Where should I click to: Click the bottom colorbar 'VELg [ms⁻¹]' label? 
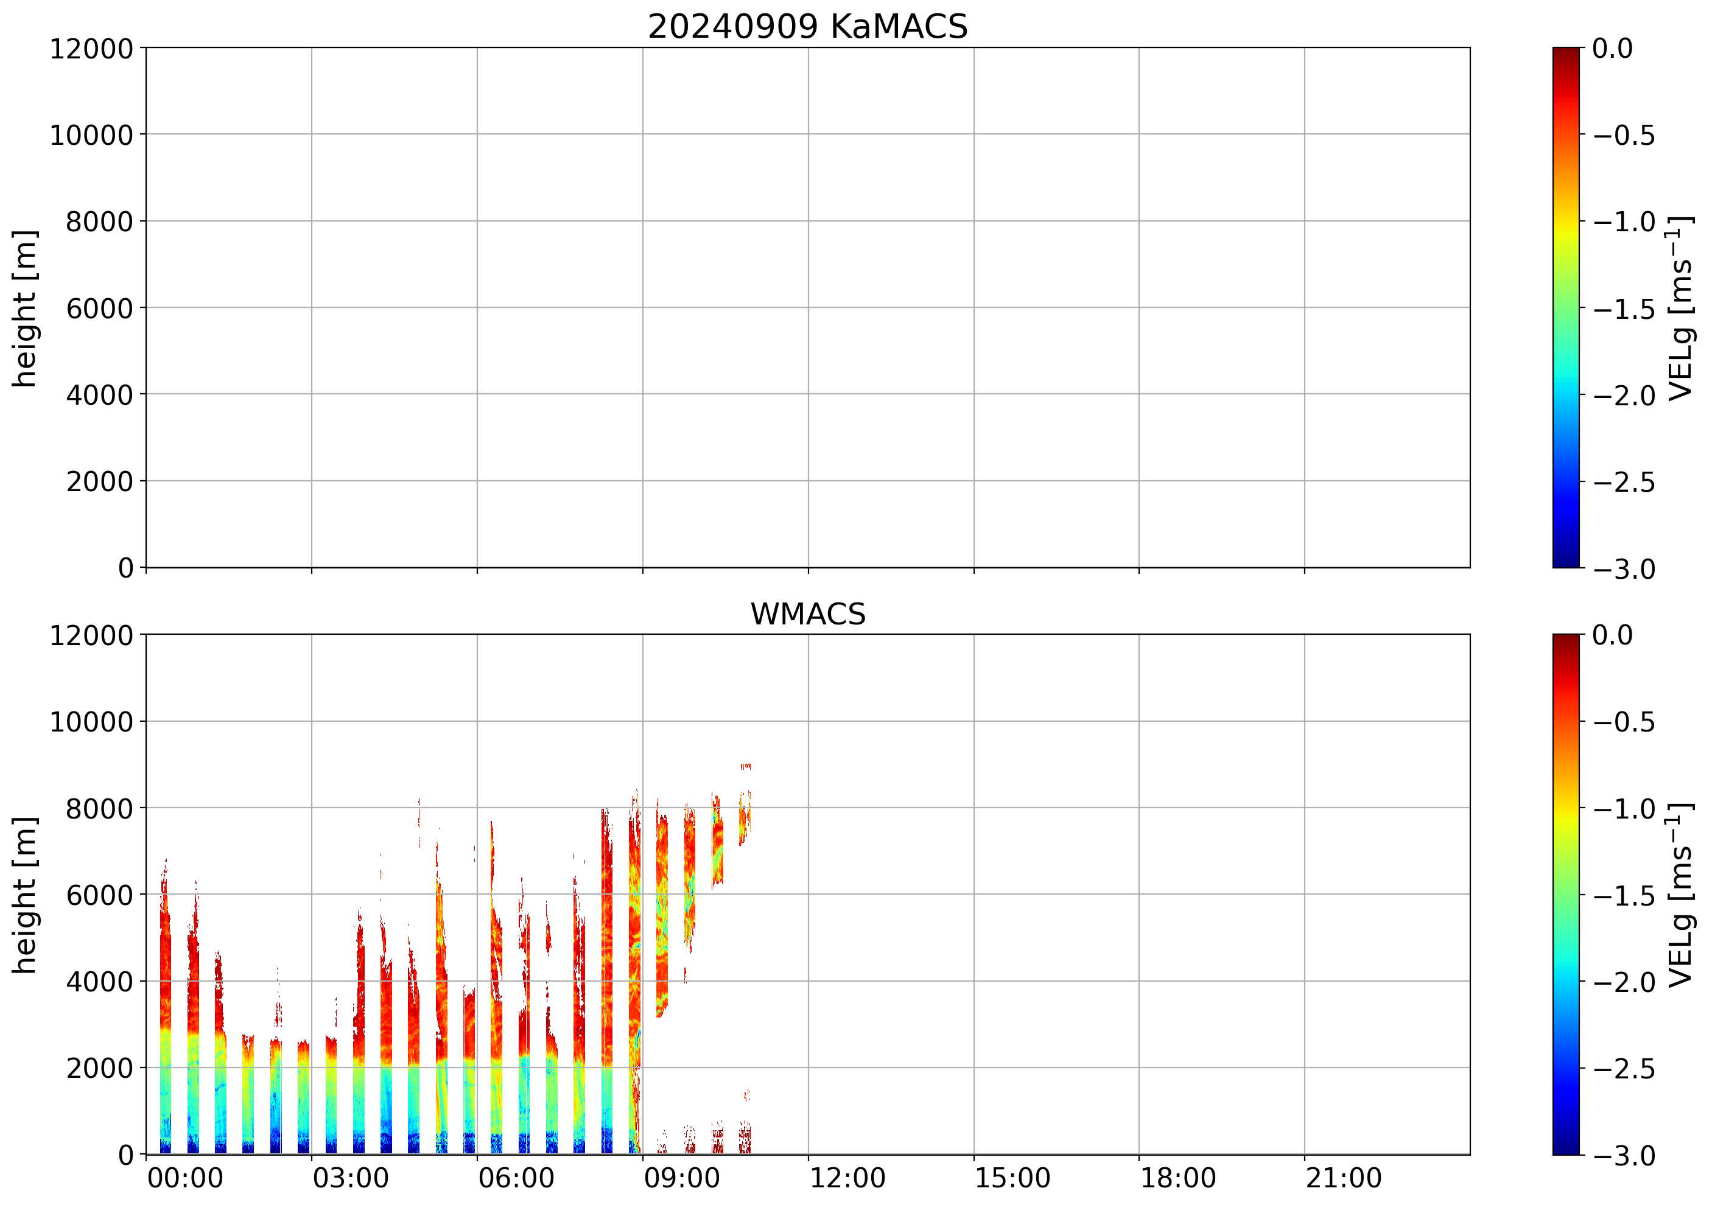tap(1680, 894)
